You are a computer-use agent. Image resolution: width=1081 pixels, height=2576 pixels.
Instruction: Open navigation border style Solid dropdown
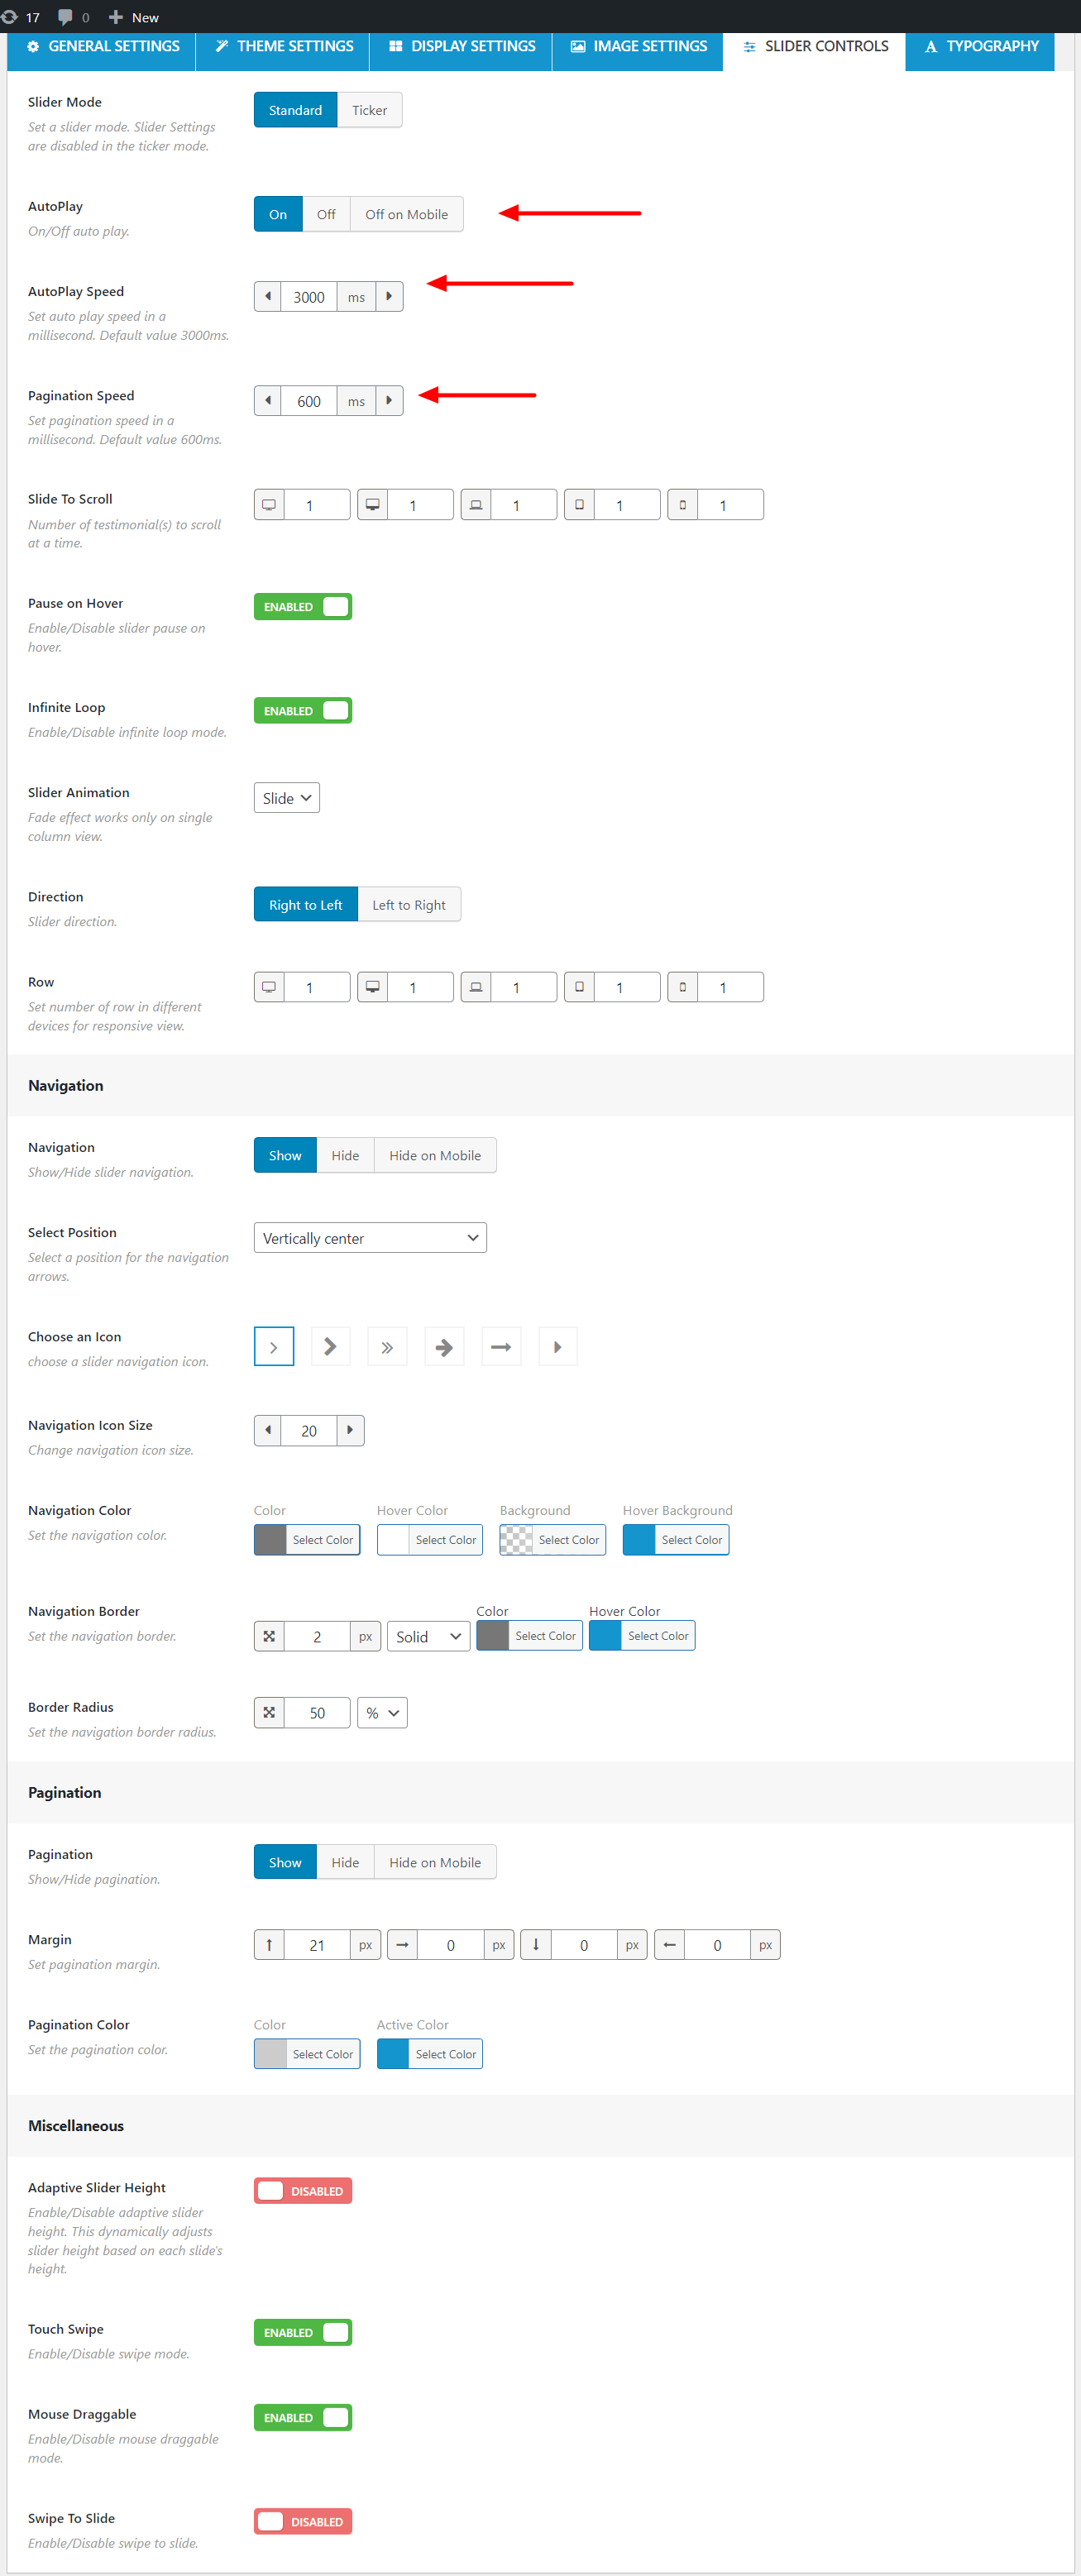click(x=428, y=1636)
